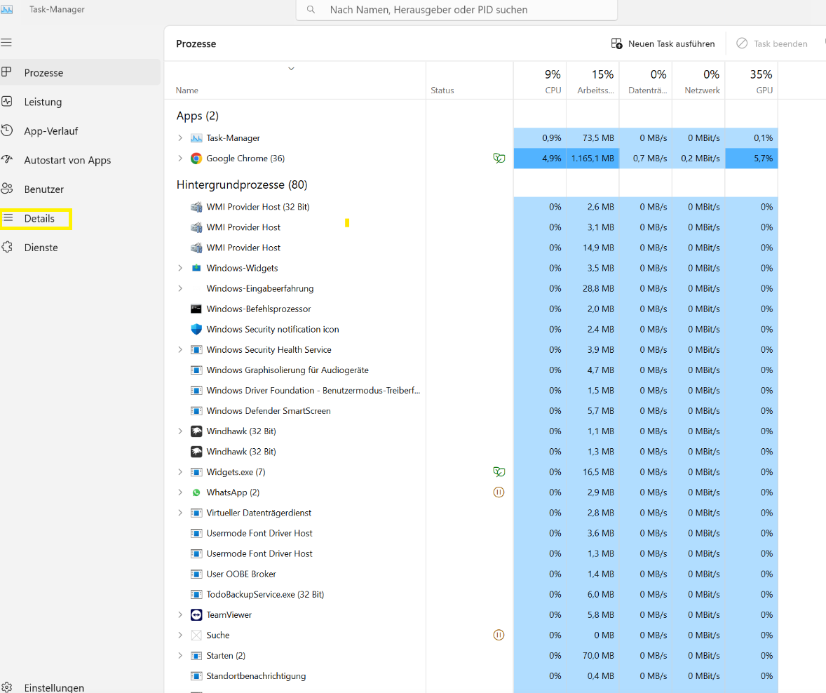Open Autostart von Apps page
This screenshot has height=693, width=826.
tap(80, 160)
